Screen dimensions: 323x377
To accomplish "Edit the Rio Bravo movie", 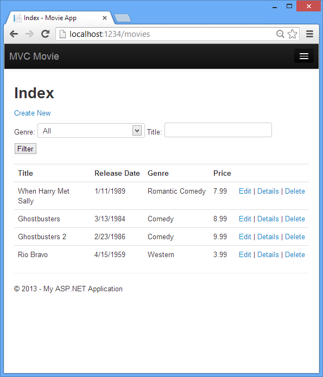I will [245, 254].
